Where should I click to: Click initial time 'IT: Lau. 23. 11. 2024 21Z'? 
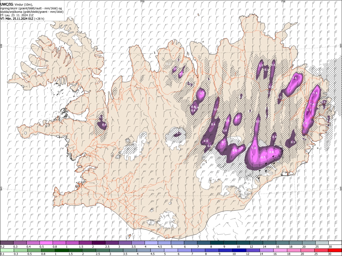17,15
